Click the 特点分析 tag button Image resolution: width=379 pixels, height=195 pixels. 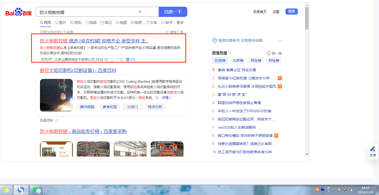[x=155, y=107]
